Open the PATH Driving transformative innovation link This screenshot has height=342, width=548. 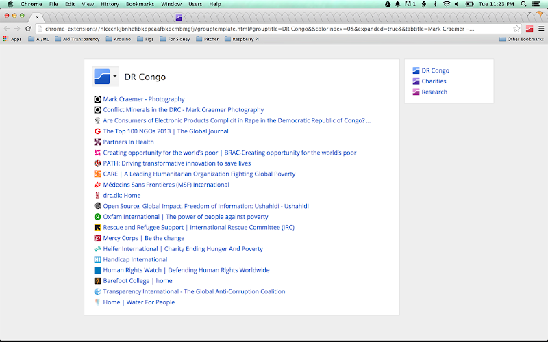tap(177, 163)
